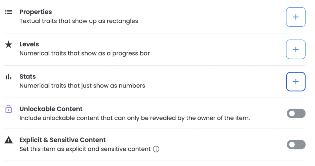Add a new stat with plus button
Viewport: 315px width, 166px height.
[296, 82]
